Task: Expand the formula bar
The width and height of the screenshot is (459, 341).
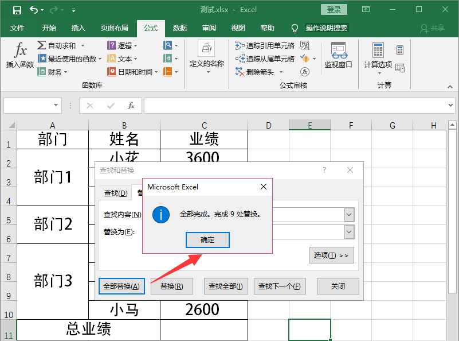Action: [450, 105]
